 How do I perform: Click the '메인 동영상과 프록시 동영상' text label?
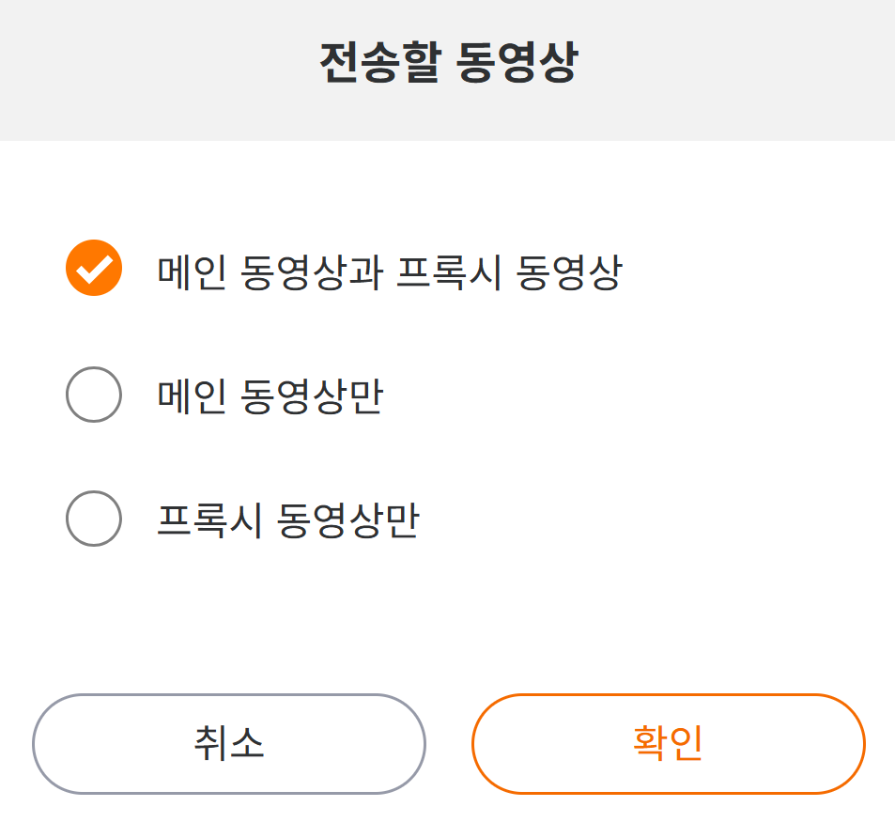click(389, 272)
